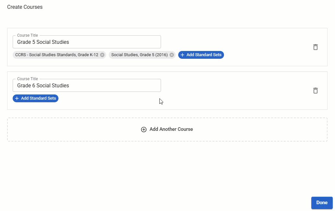Image resolution: width=335 pixels, height=211 pixels.
Task: Edit Grade 5 Social Studies title field
Action: (87, 42)
